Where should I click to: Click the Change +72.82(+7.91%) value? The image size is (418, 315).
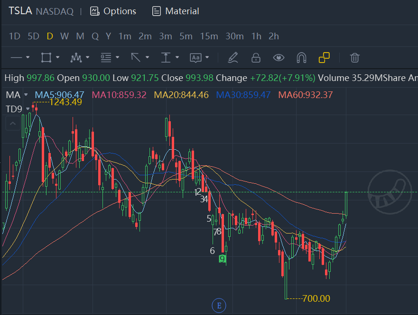266,78
